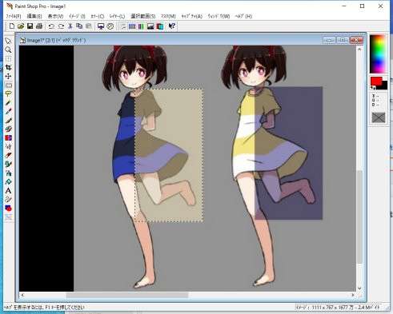
Task: Open the キャプチャ(A) menu
Action: [x=191, y=16]
